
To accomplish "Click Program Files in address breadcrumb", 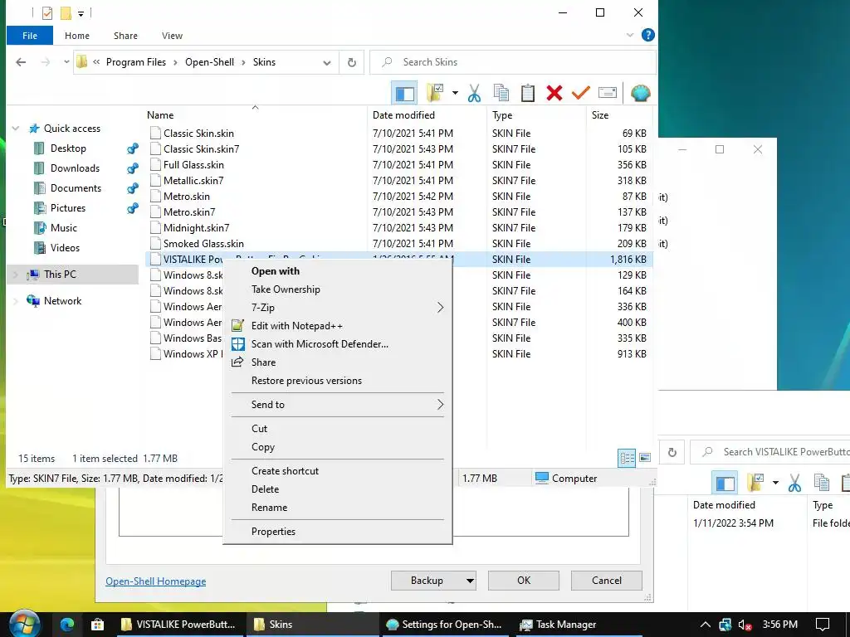I will point(136,62).
